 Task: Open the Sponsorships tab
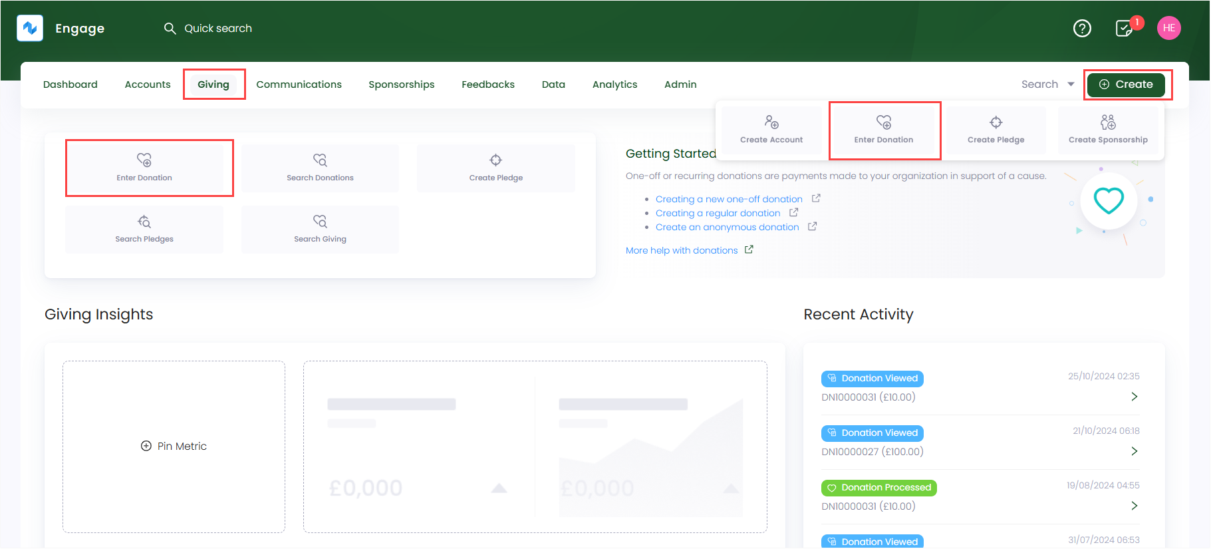tap(402, 85)
